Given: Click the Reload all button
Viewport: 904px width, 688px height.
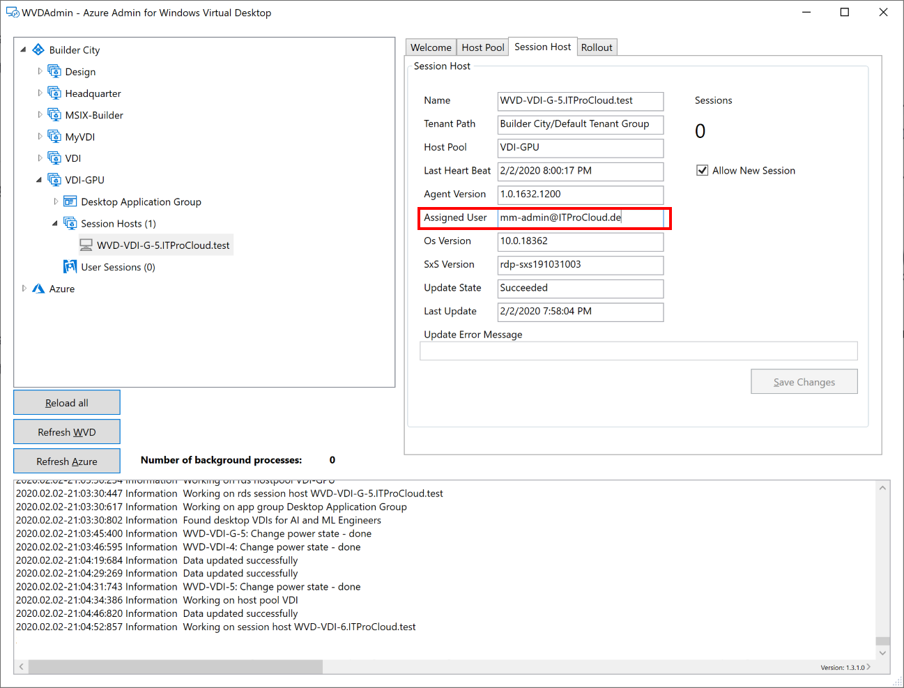Looking at the screenshot, I should click(x=67, y=403).
